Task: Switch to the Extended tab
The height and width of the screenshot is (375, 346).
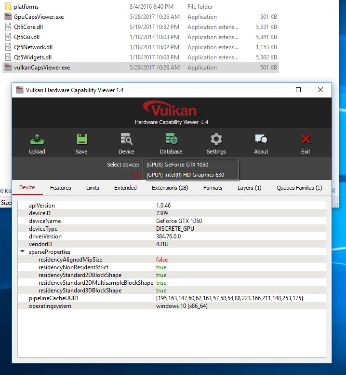Action: [125, 188]
